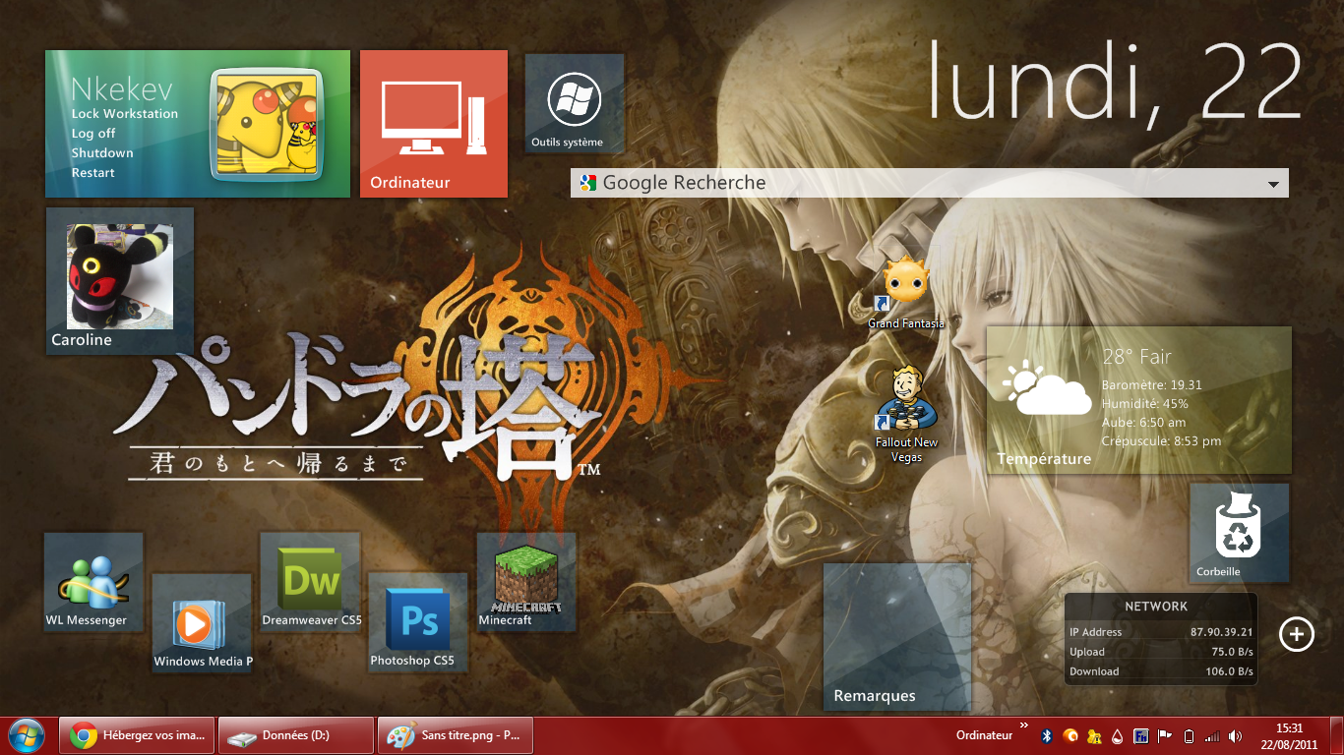1344x755 pixels.
Task: Click the circled plus button
Action: 1296,634
